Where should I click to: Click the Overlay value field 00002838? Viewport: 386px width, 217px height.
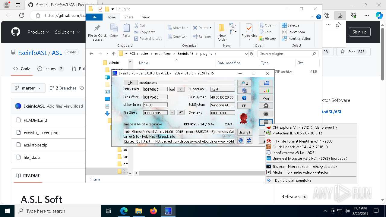tap(223, 113)
